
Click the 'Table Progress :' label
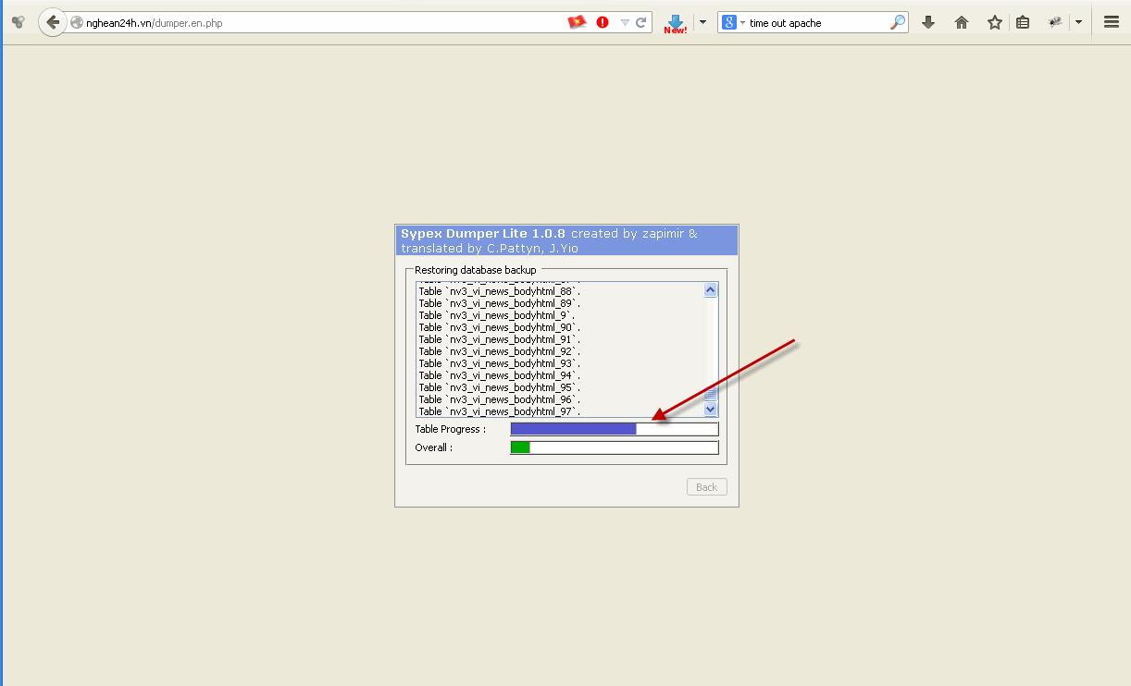click(x=451, y=429)
